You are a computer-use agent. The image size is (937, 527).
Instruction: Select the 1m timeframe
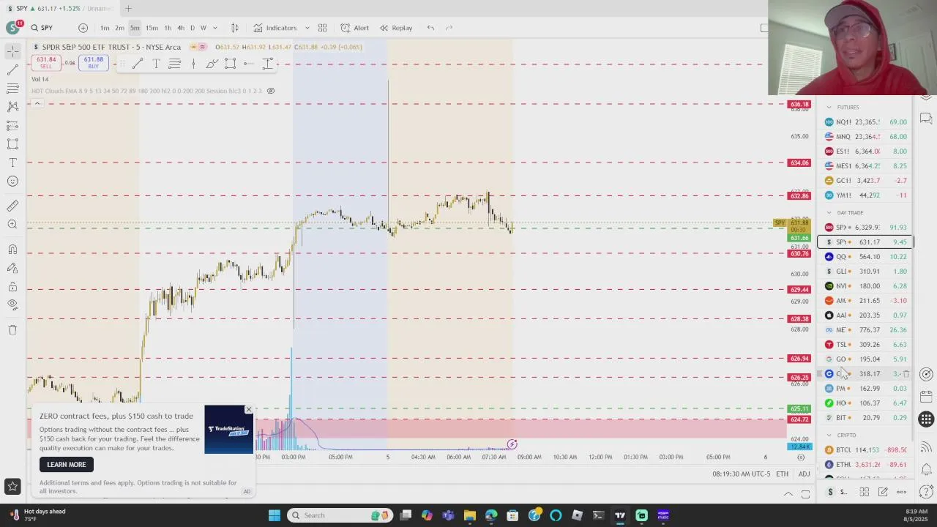point(105,28)
